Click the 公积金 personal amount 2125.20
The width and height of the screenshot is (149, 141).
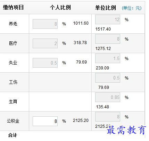click(x=81, y=121)
